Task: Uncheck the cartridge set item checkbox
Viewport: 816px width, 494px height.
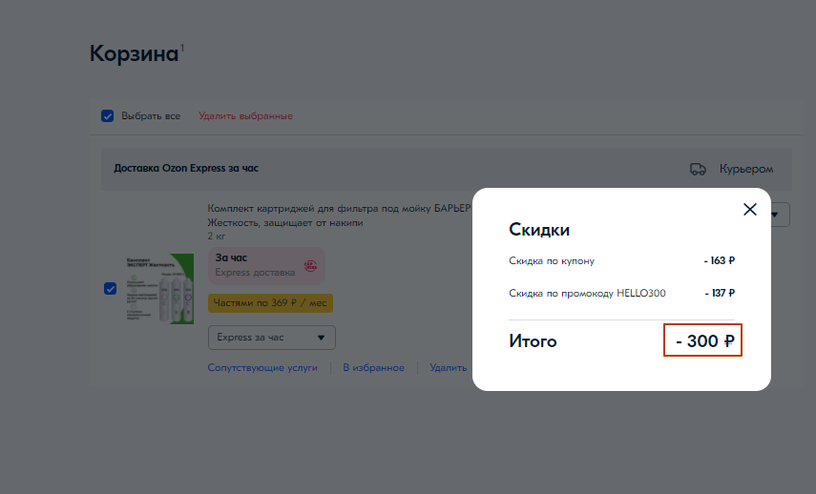Action: pyautogui.click(x=111, y=289)
